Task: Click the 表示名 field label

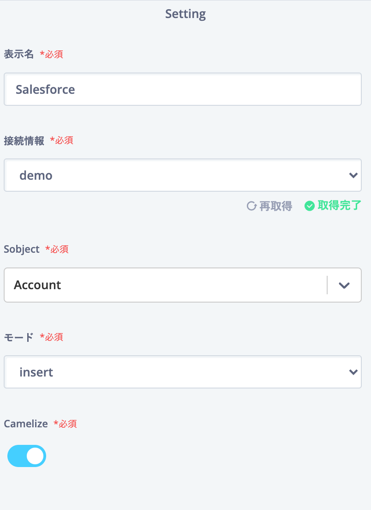Action: point(18,54)
